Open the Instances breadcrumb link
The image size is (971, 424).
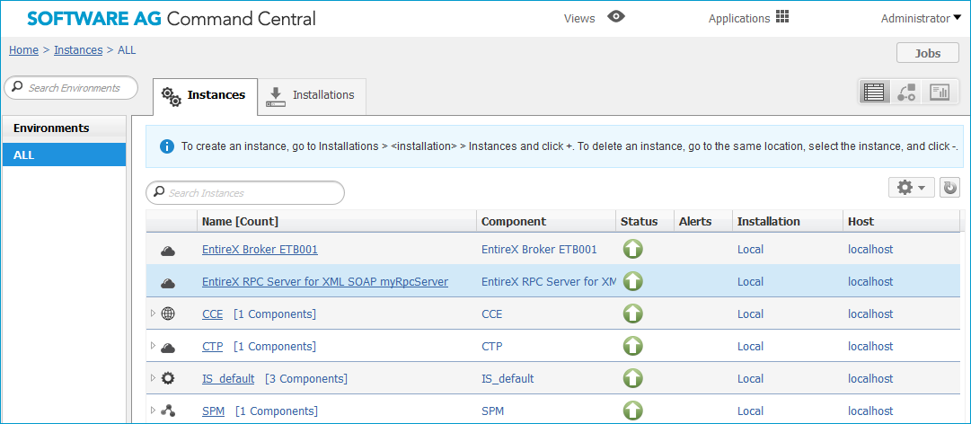(x=78, y=50)
